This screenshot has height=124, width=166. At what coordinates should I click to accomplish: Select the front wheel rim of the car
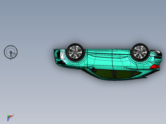click(x=75, y=52)
